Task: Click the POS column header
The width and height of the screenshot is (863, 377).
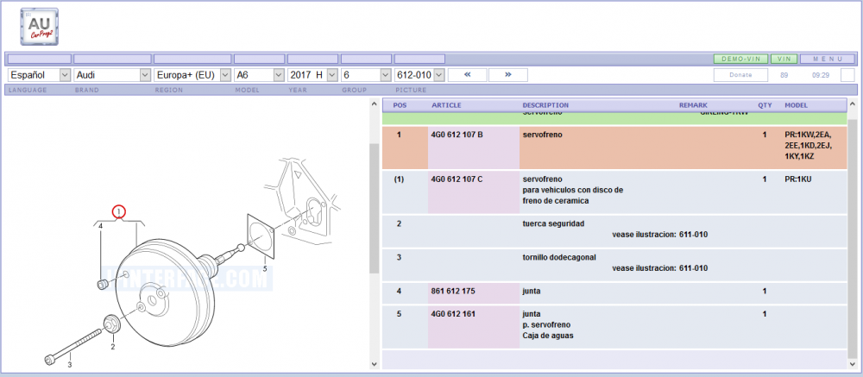Action: click(x=400, y=105)
